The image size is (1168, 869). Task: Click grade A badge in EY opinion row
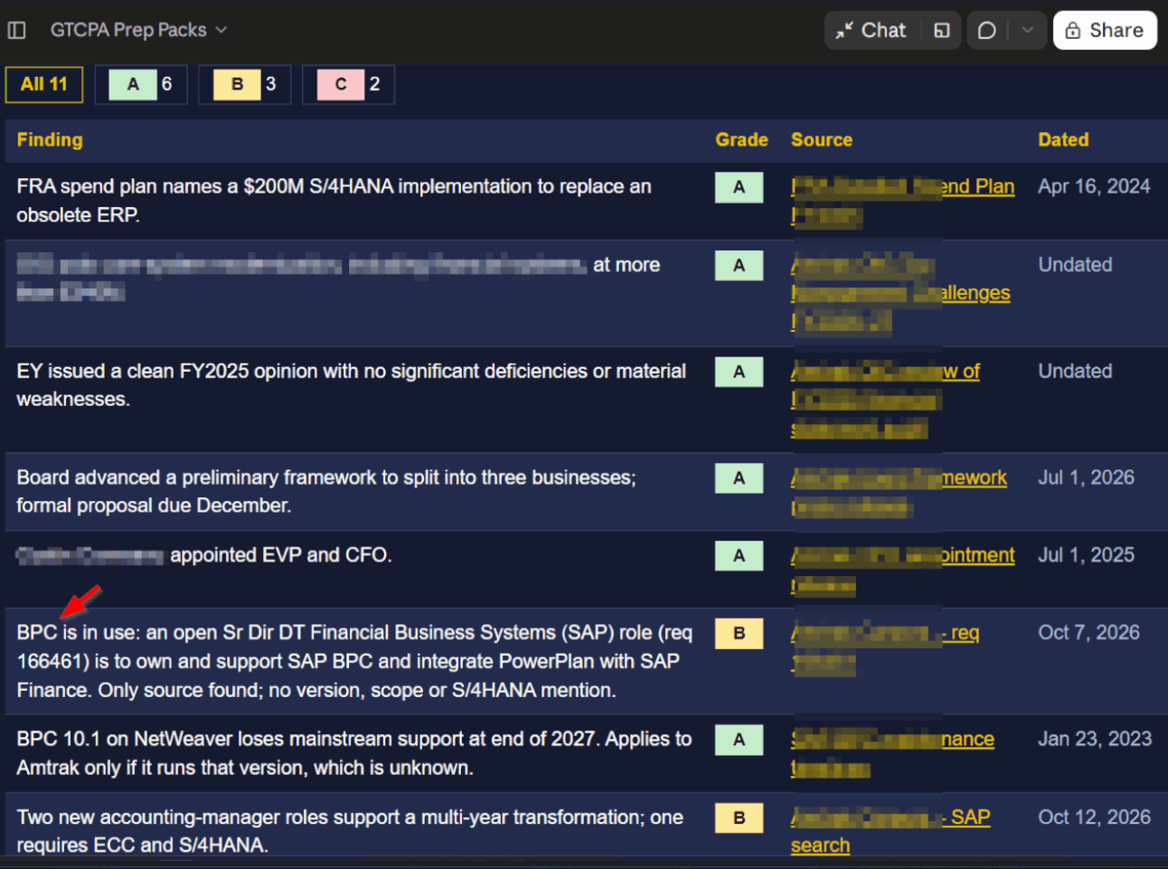pyautogui.click(x=739, y=372)
